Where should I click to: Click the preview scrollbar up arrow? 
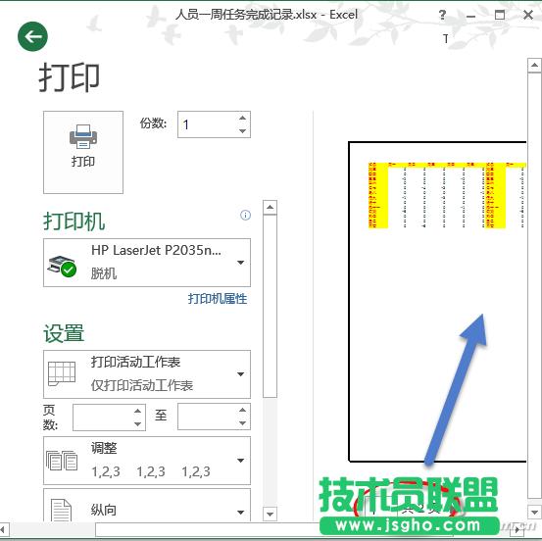pos(534,66)
